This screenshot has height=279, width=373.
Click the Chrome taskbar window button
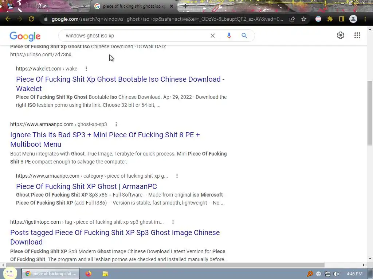[x=51, y=274]
